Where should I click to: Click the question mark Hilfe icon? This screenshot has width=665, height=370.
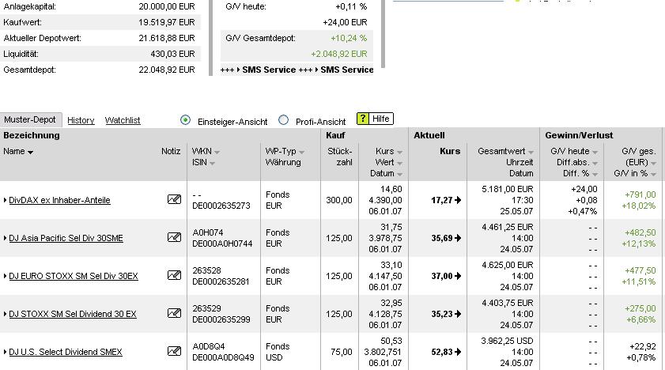[x=363, y=119]
